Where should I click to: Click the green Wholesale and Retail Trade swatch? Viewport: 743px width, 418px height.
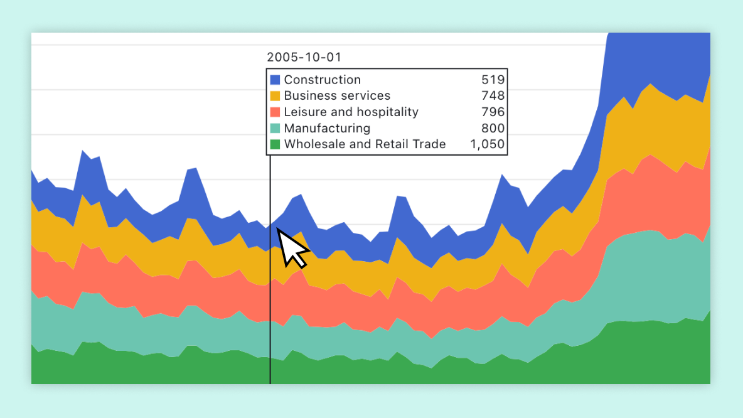coord(274,144)
